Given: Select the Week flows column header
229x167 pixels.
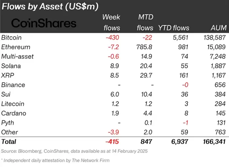Looking at the screenshot, I should click(x=111, y=22).
